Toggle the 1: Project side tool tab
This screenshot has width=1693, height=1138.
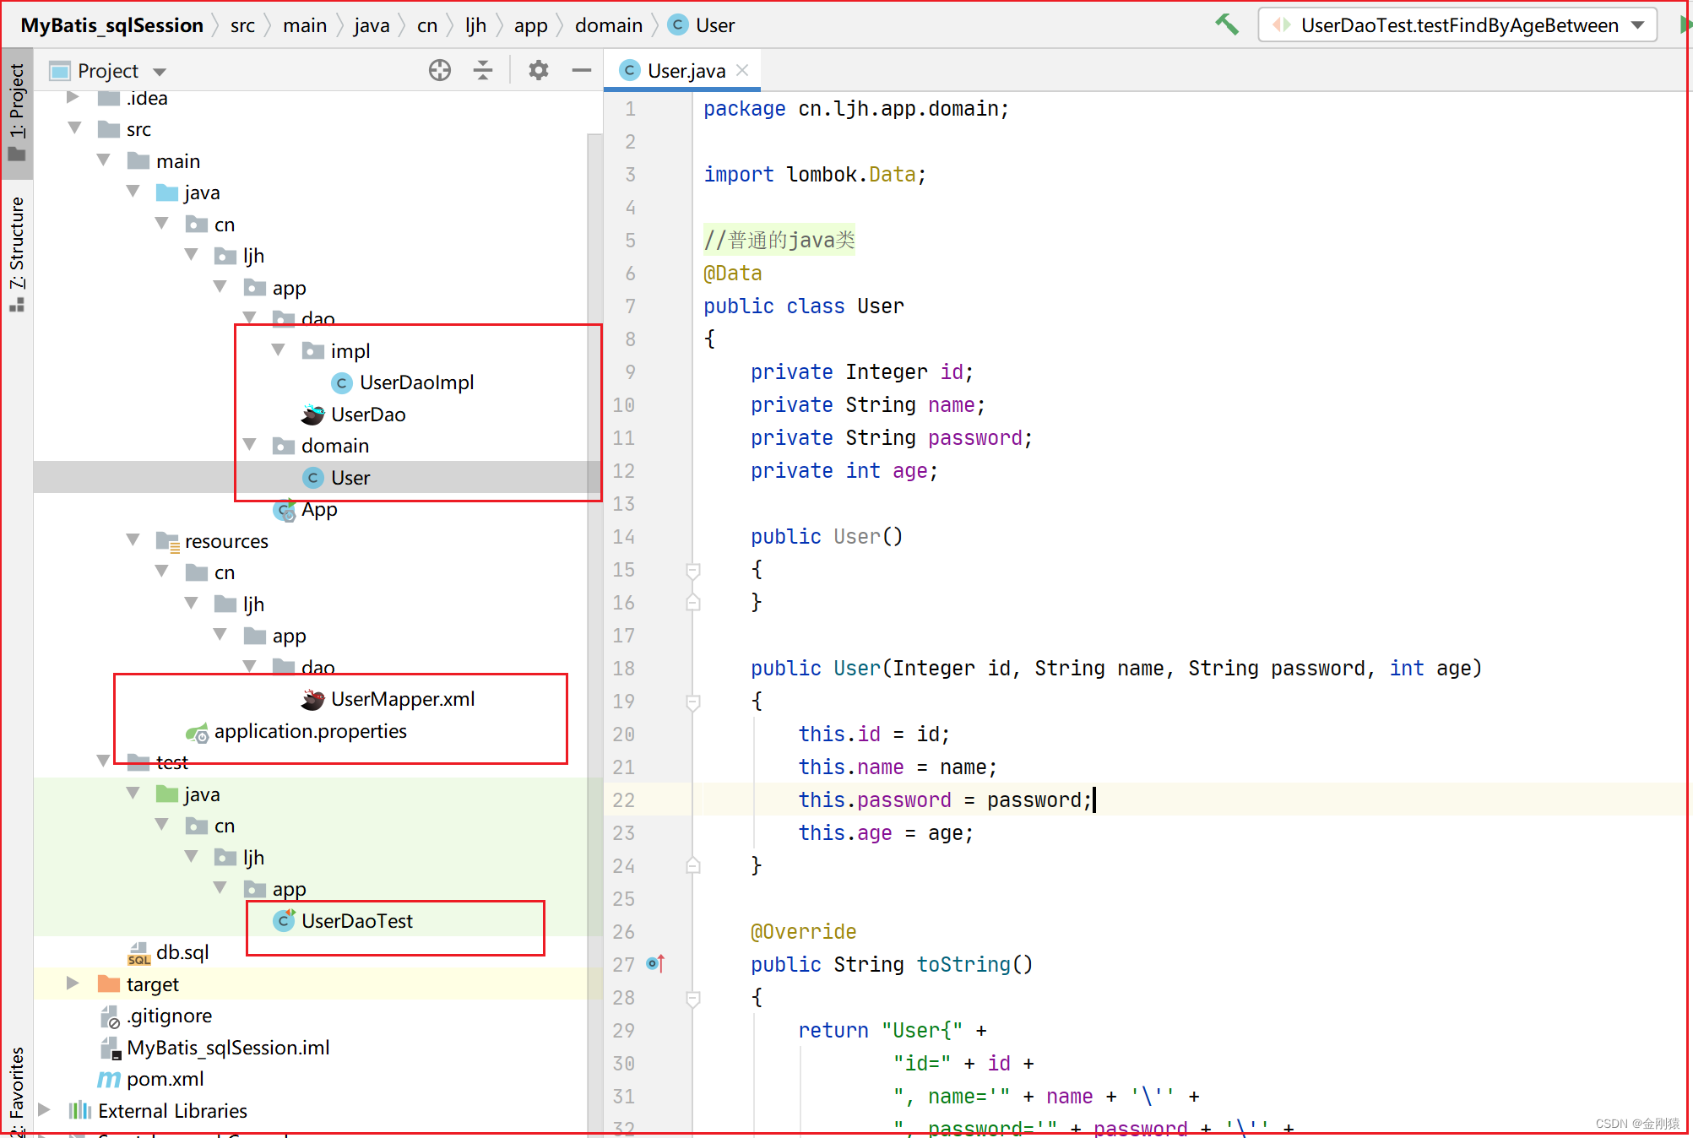tap(17, 112)
